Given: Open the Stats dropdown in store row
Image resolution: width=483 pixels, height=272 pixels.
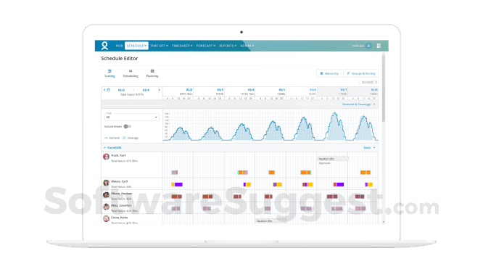Looking at the screenshot, I should 369,147.
